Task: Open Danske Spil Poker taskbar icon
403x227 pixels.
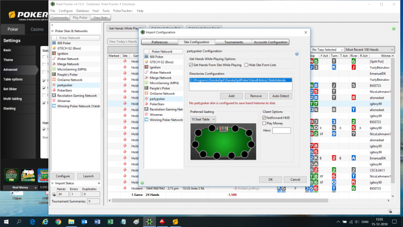Action: [175, 222]
